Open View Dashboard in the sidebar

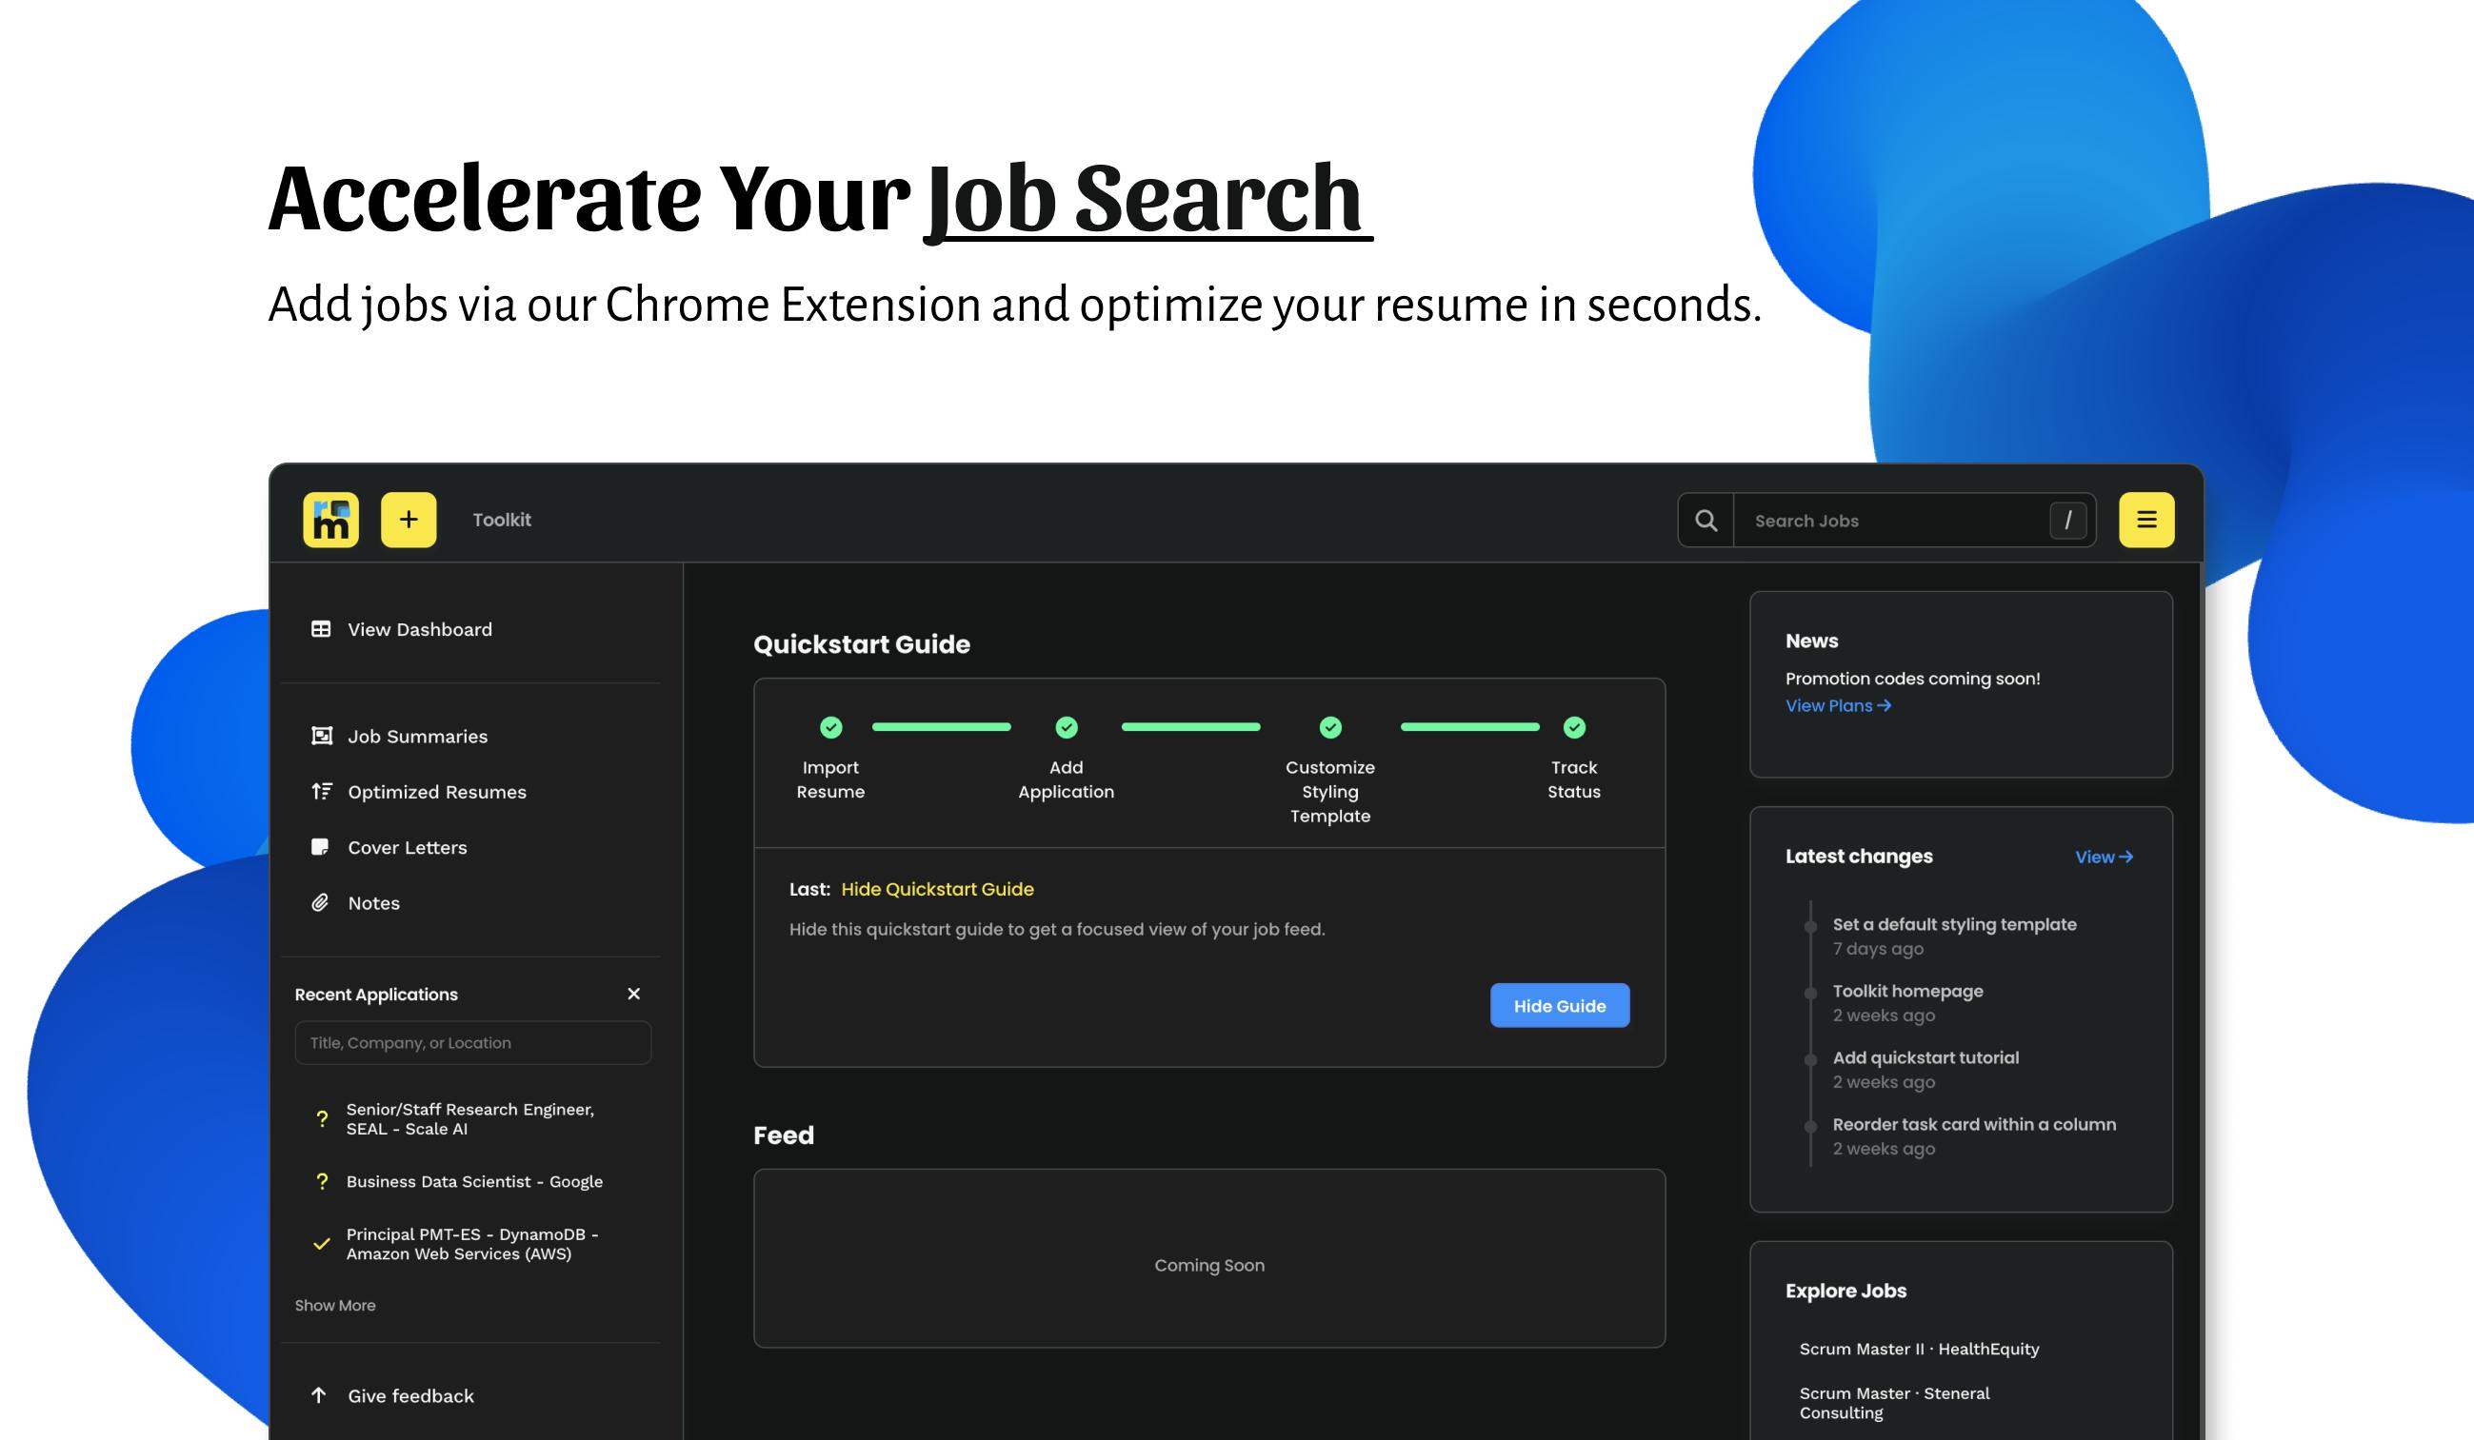[x=420, y=629]
